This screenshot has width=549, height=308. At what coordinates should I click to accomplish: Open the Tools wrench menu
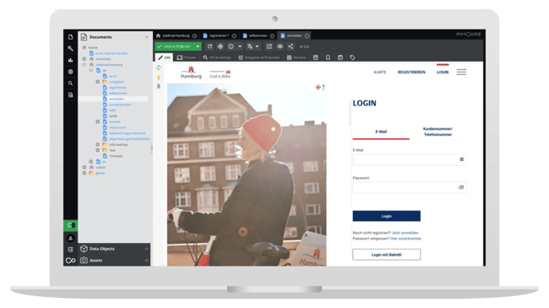70,49
